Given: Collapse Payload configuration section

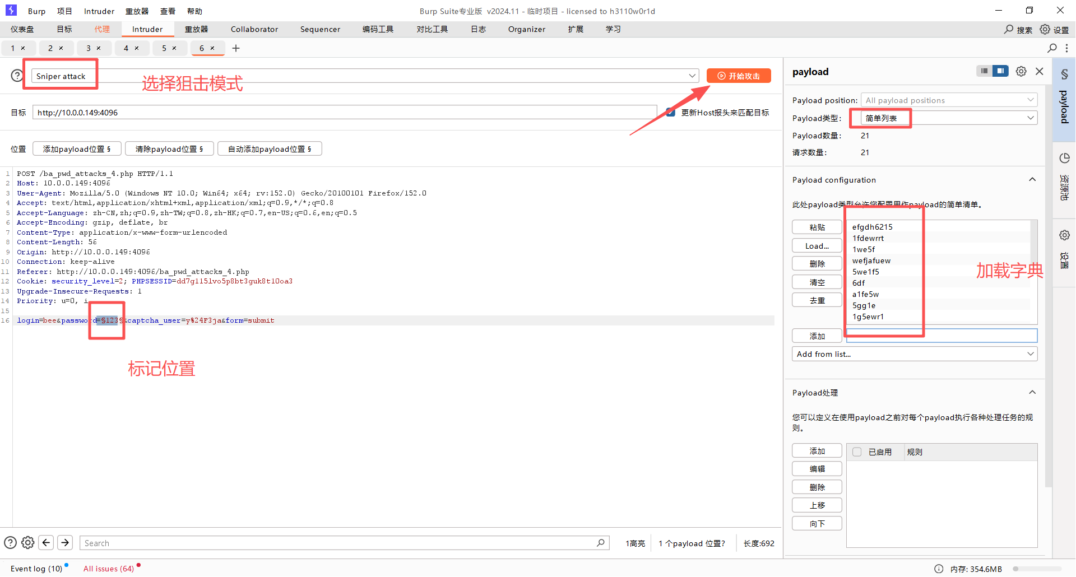Looking at the screenshot, I should click(x=1032, y=180).
